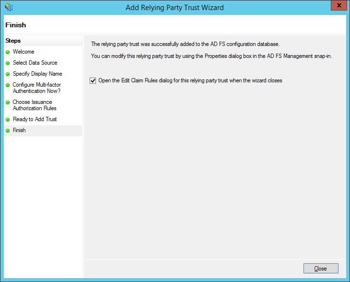Click the green bullet beside Select Data Source

pos(8,63)
